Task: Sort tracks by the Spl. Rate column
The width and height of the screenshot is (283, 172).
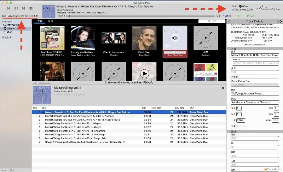Action: click(179, 108)
